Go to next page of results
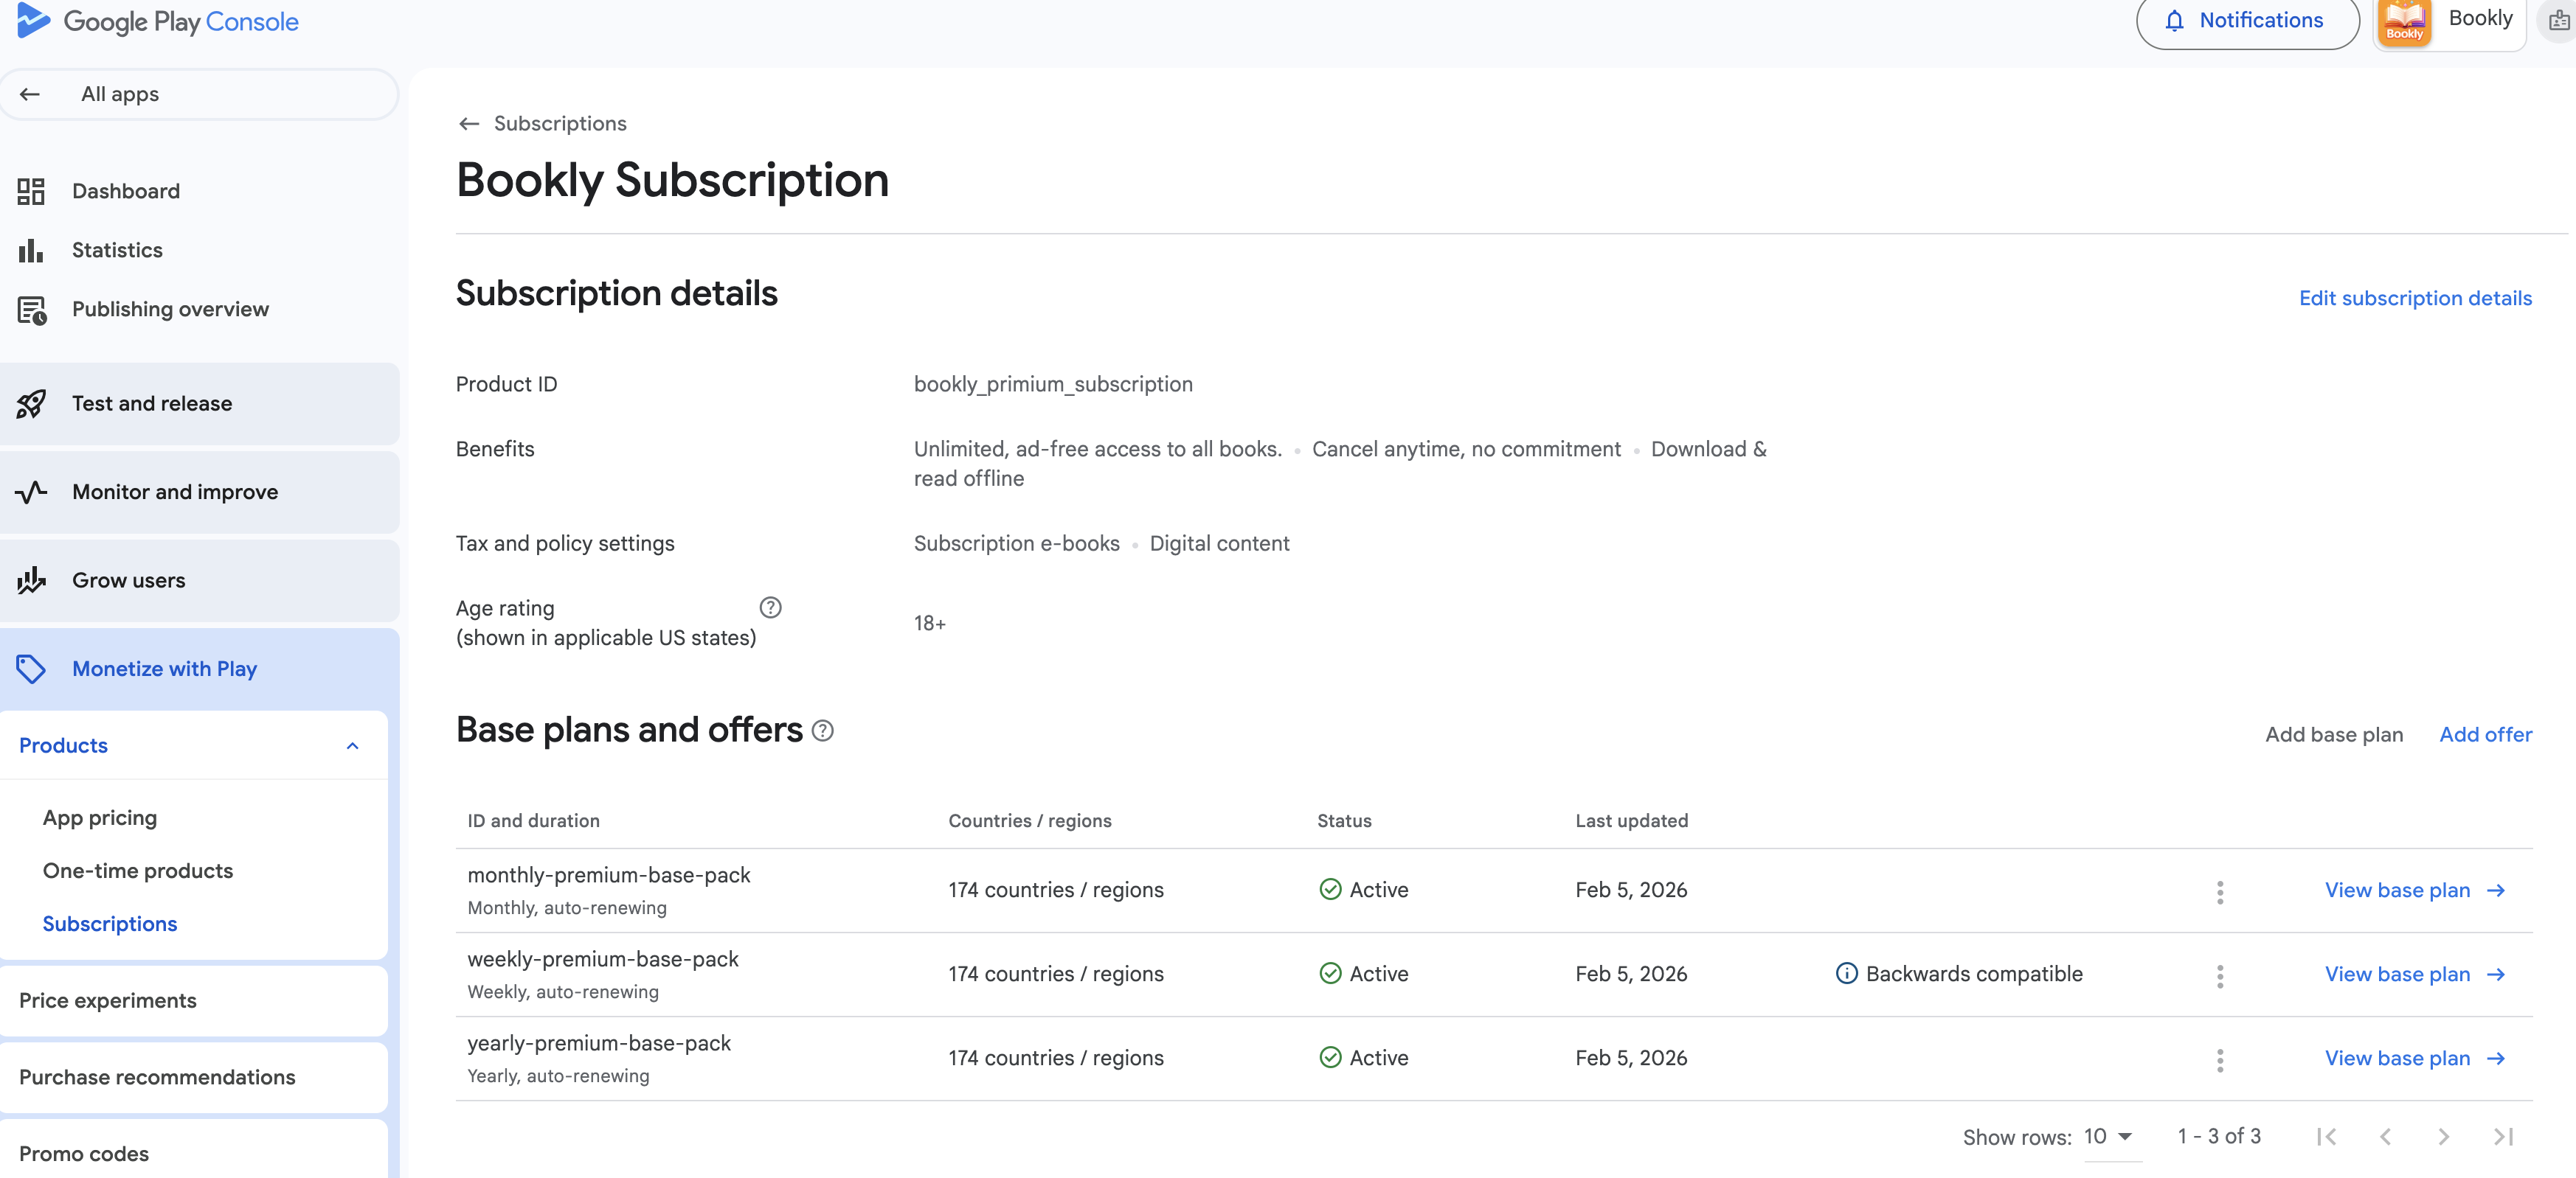2576x1178 pixels. tap(2444, 1137)
